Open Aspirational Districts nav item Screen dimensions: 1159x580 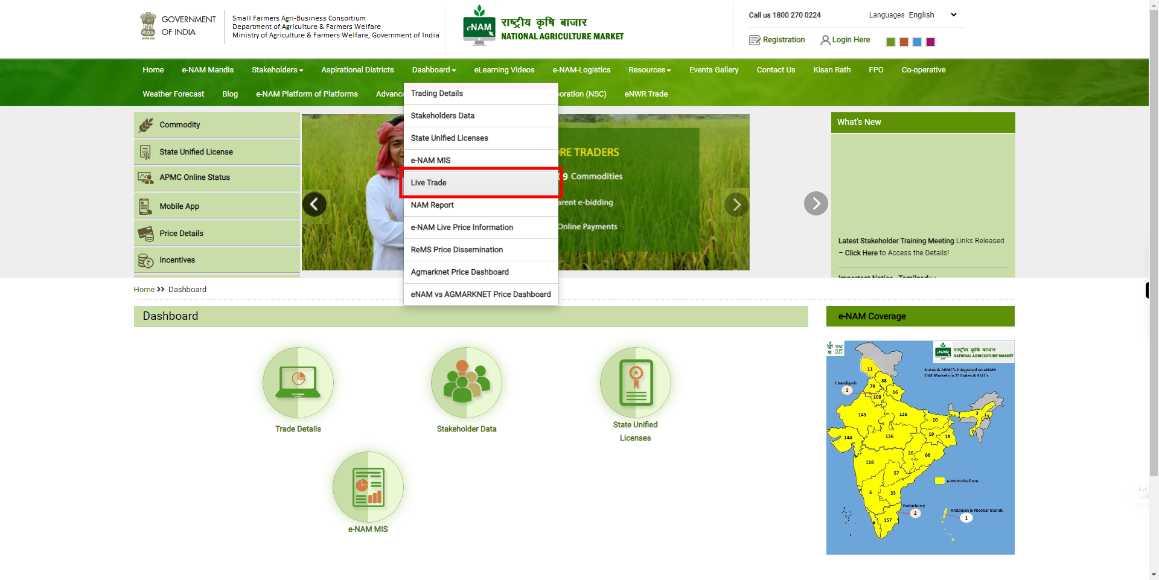pos(357,70)
